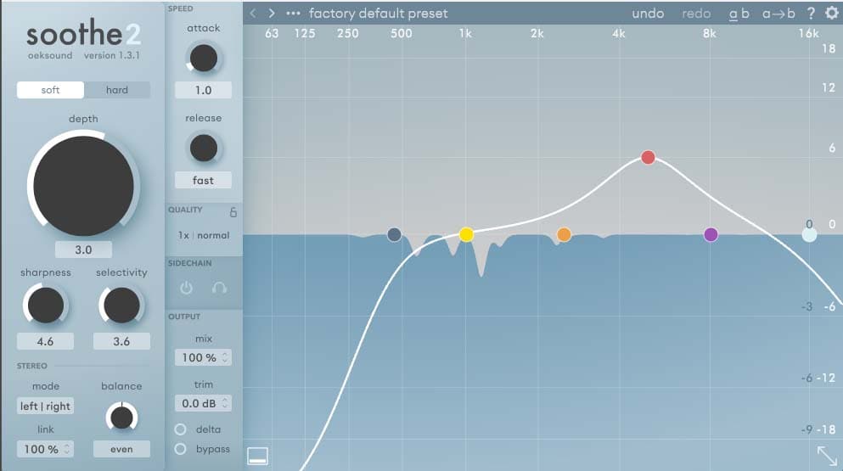
Task: Go to previous preset arrow
Action: click(253, 14)
